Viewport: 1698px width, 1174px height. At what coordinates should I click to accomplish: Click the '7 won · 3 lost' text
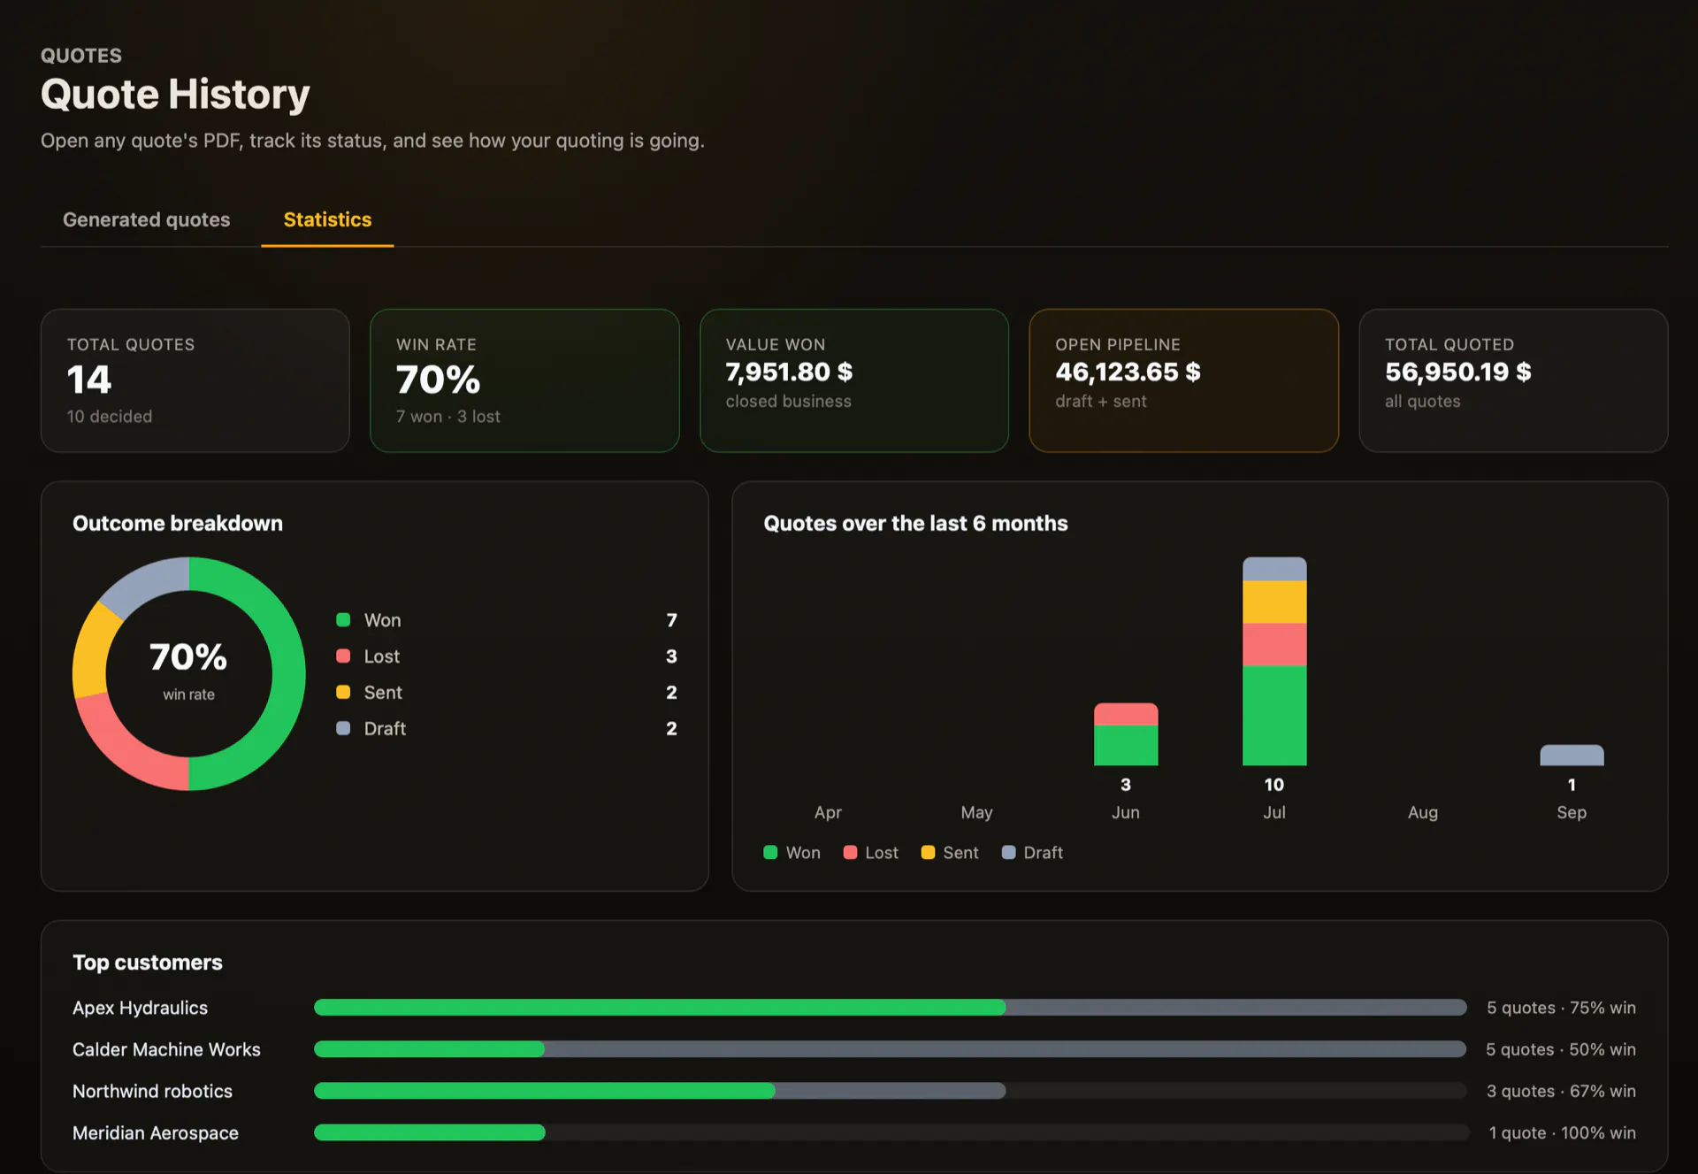point(448,417)
